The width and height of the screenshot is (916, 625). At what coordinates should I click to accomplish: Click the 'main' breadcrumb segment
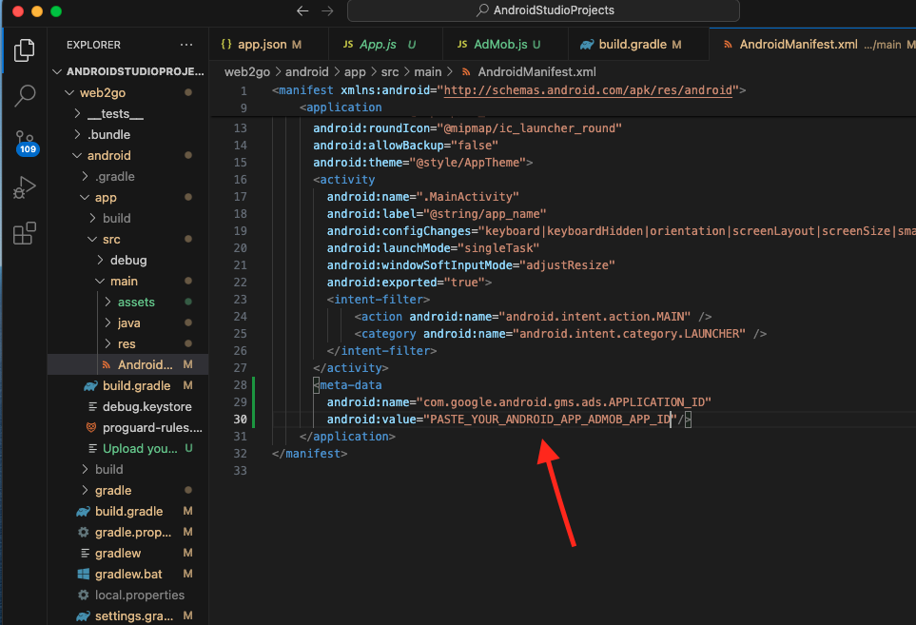tap(427, 71)
